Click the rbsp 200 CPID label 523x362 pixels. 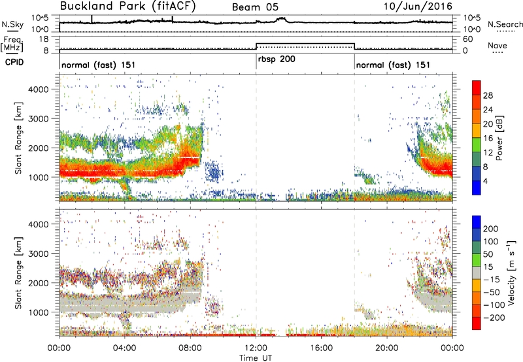(277, 59)
